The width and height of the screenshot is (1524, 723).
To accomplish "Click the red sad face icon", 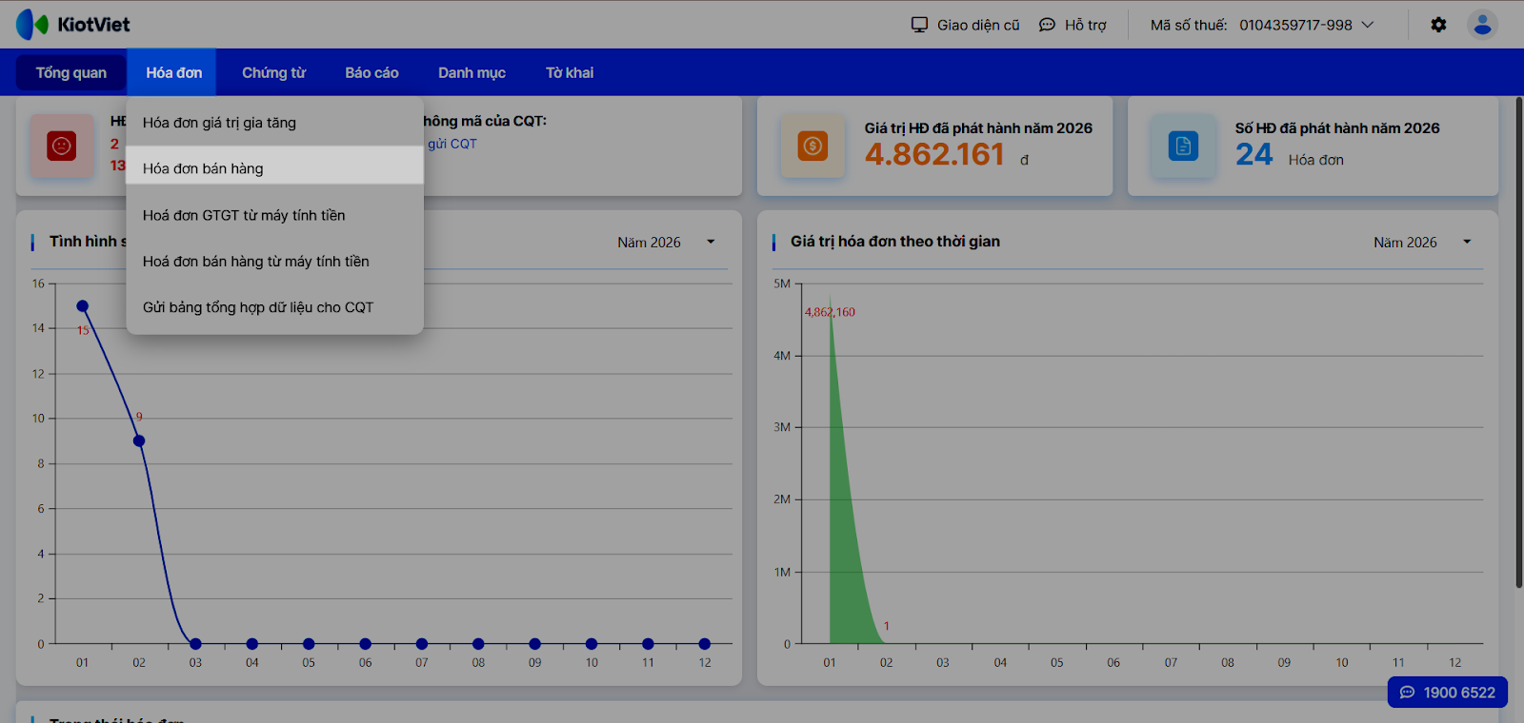I will (x=62, y=146).
